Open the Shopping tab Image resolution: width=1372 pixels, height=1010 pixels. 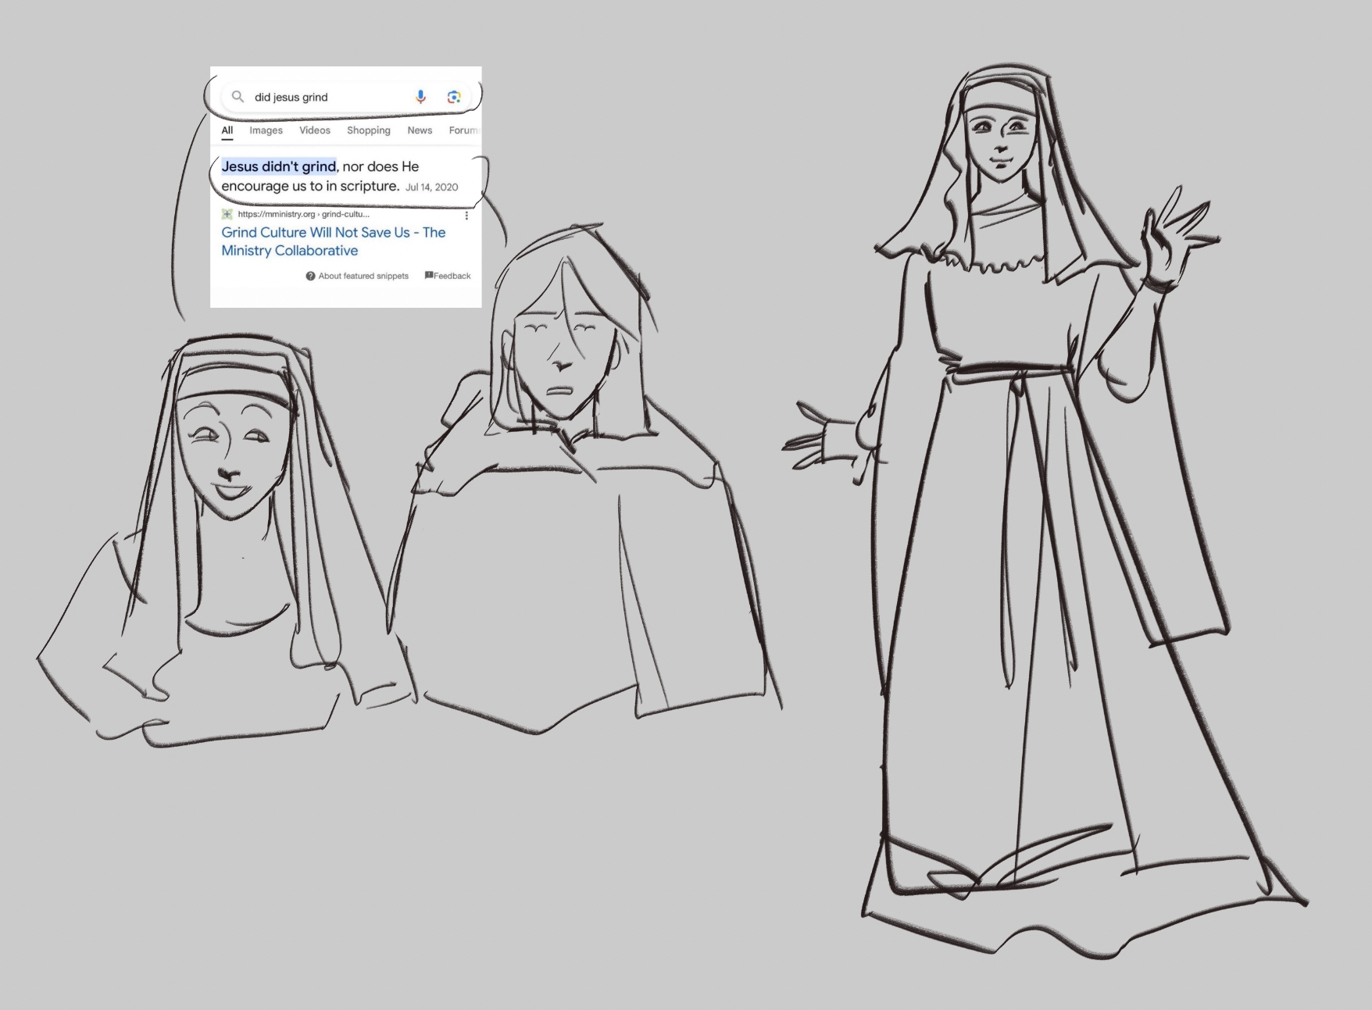pos(368,130)
